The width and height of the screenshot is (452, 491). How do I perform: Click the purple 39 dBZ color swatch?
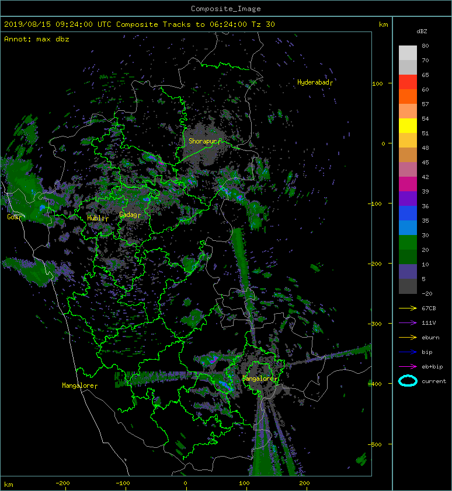click(x=408, y=198)
